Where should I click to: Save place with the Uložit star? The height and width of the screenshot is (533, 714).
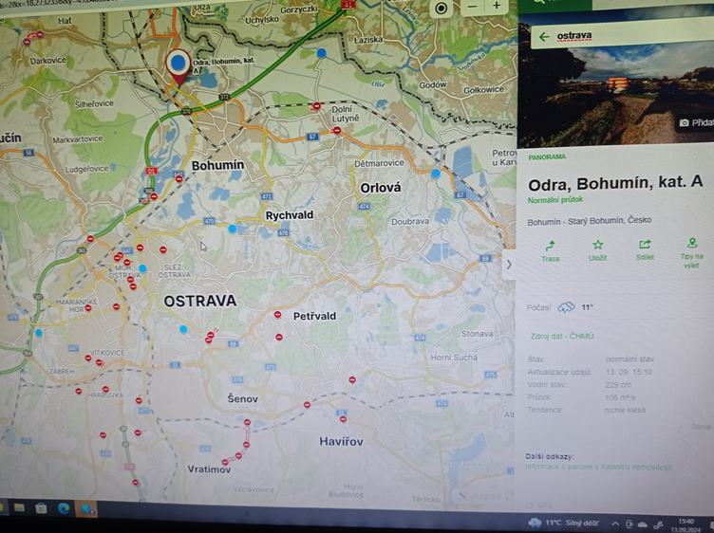pos(597,250)
